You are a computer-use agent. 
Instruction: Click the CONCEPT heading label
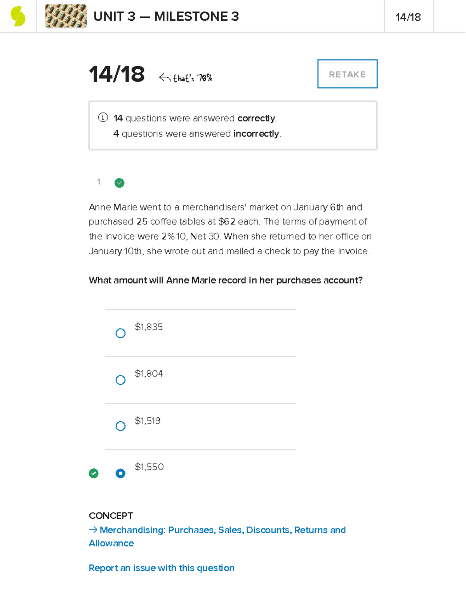click(x=111, y=516)
